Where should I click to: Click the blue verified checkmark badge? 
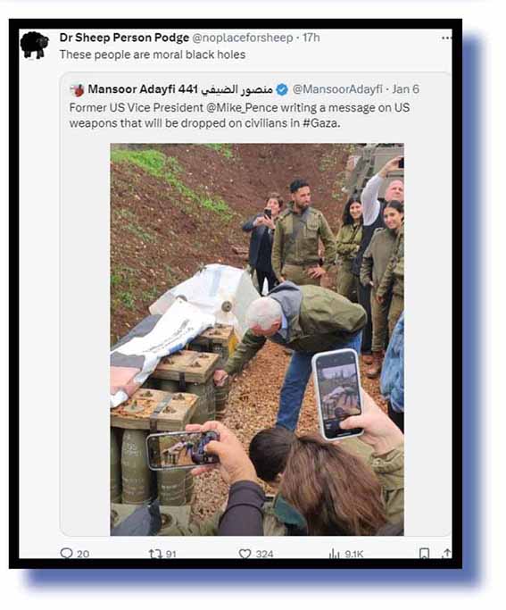tap(282, 90)
